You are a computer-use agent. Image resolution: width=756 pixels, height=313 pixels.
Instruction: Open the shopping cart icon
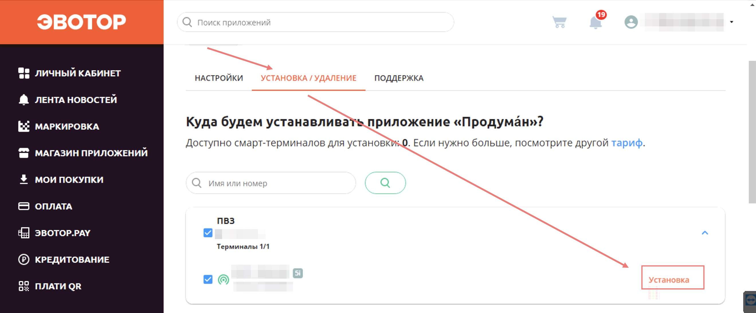point(559,22)
